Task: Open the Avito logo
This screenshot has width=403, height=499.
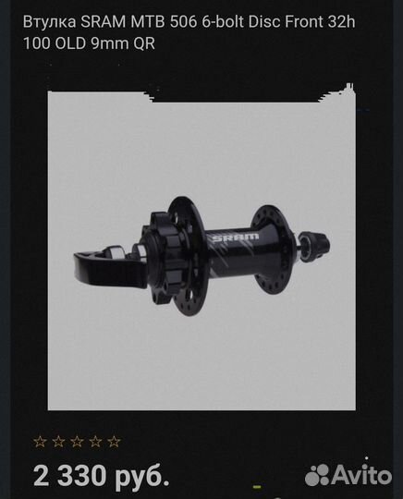Action: point(348,475)
